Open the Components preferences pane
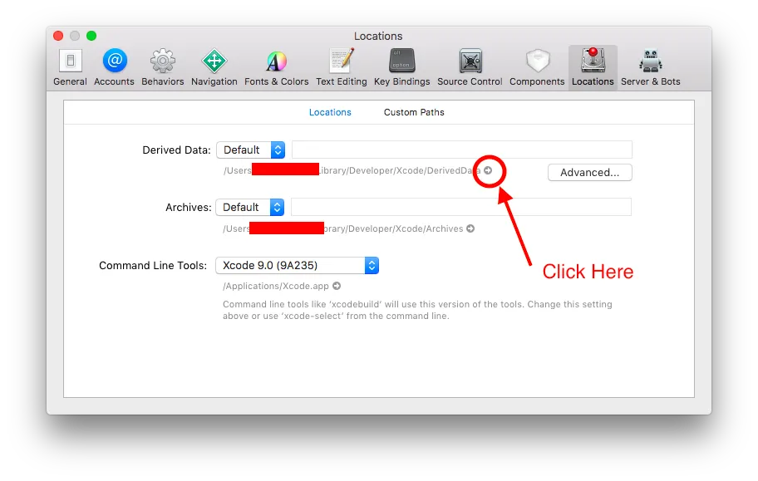The height and width of the screenshot is (481, 758). [537, 67]
